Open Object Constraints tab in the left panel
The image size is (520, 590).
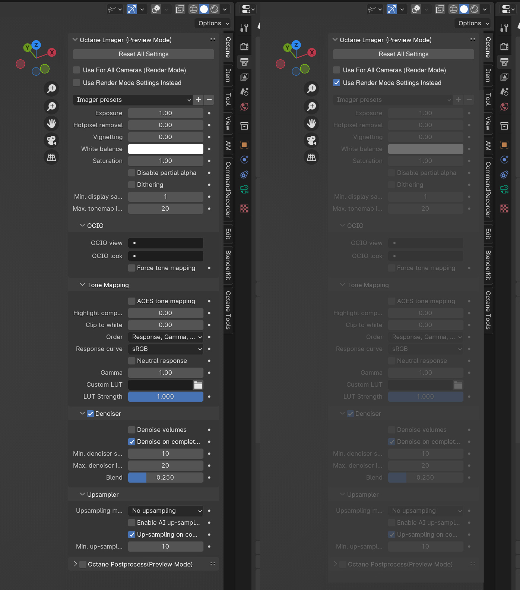244,175
